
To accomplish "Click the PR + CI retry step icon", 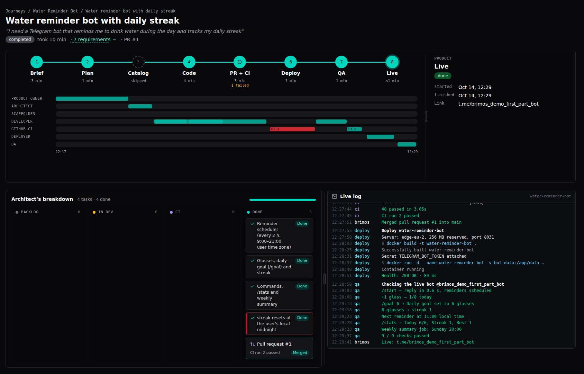I will 240,62.
